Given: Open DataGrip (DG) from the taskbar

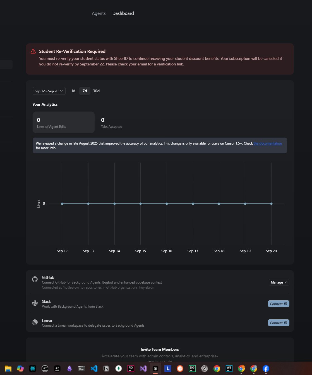Looking at the screenshot, I should tap(192, 369).
